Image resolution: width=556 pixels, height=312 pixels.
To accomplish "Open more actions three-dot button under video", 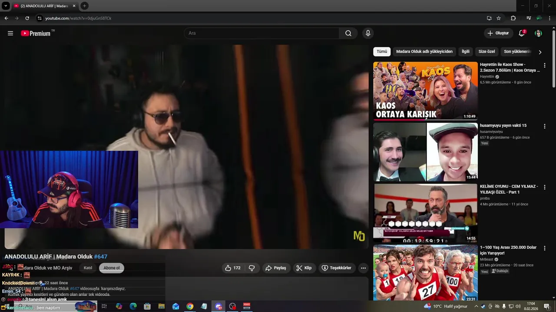I will 364,268.
